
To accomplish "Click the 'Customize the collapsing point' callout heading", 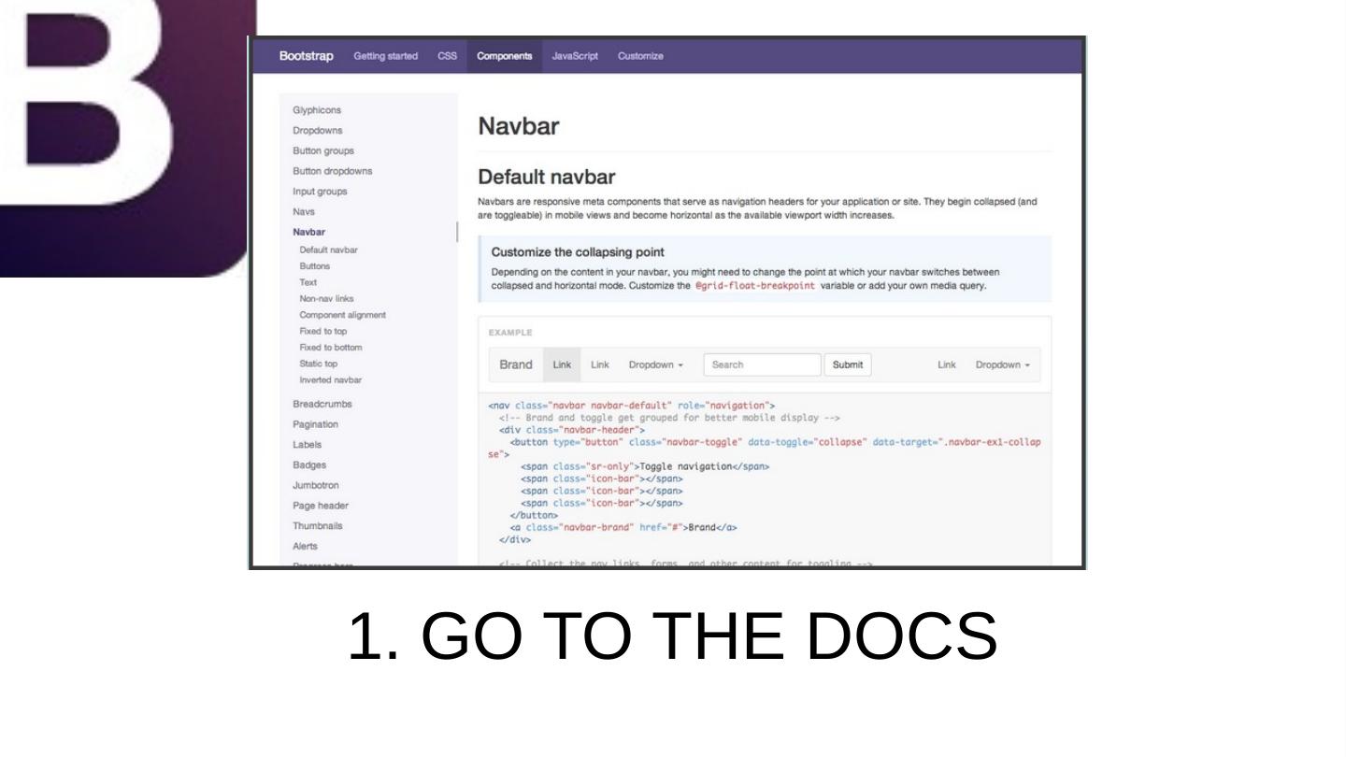I will 578,252.
